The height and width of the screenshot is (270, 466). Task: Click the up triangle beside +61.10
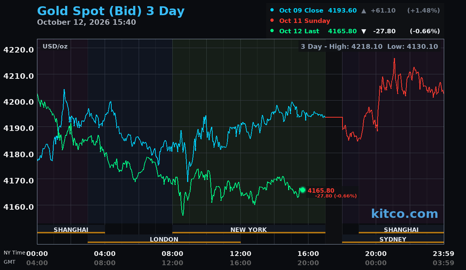click(364, 11)
